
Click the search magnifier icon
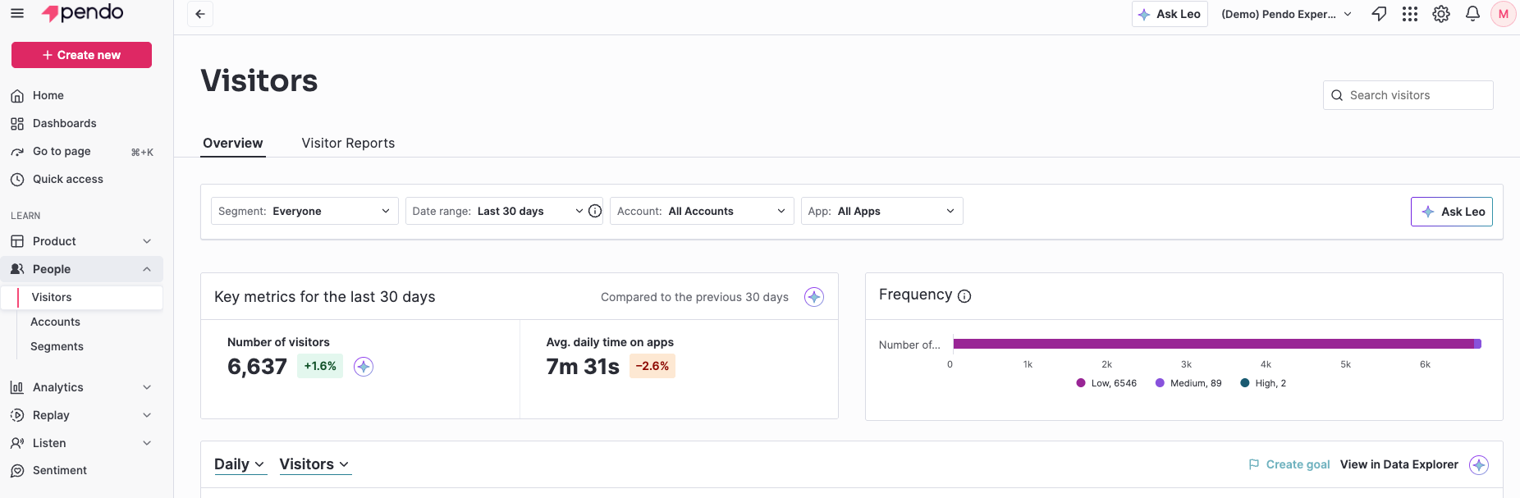click(x=1337, y=95)
